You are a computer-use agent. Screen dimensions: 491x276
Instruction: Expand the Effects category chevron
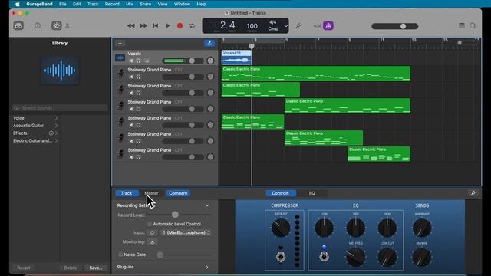click(56, 133)
